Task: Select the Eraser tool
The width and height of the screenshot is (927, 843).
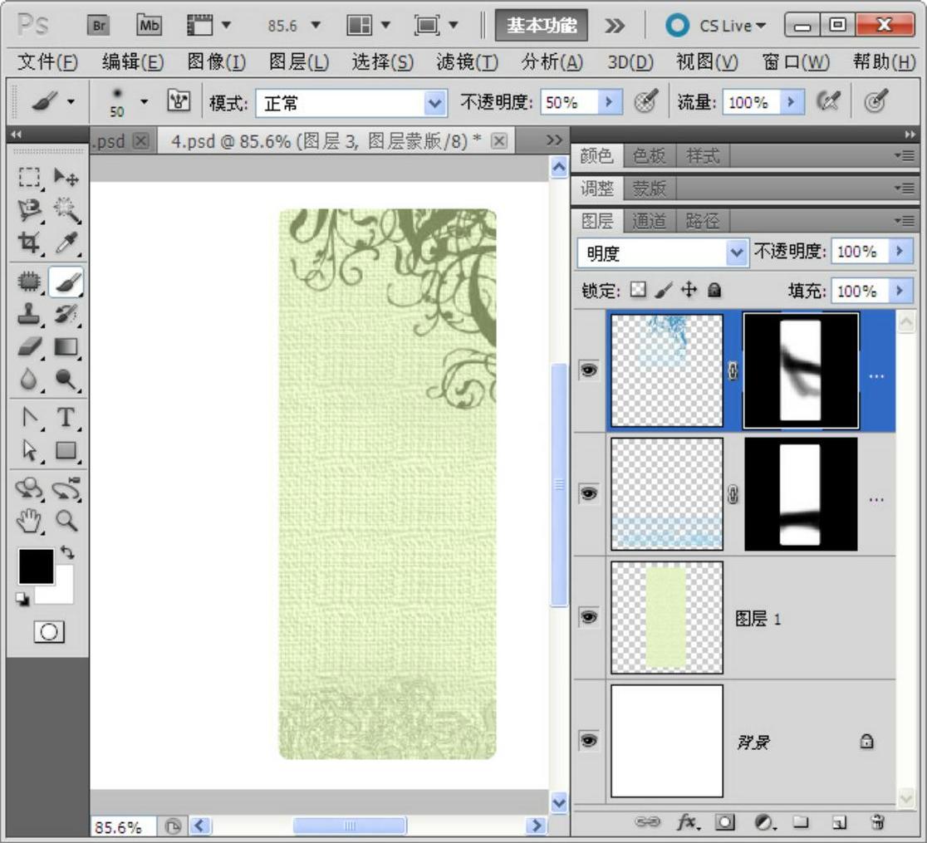Action: pyautogui.click(x=30, y=346)
